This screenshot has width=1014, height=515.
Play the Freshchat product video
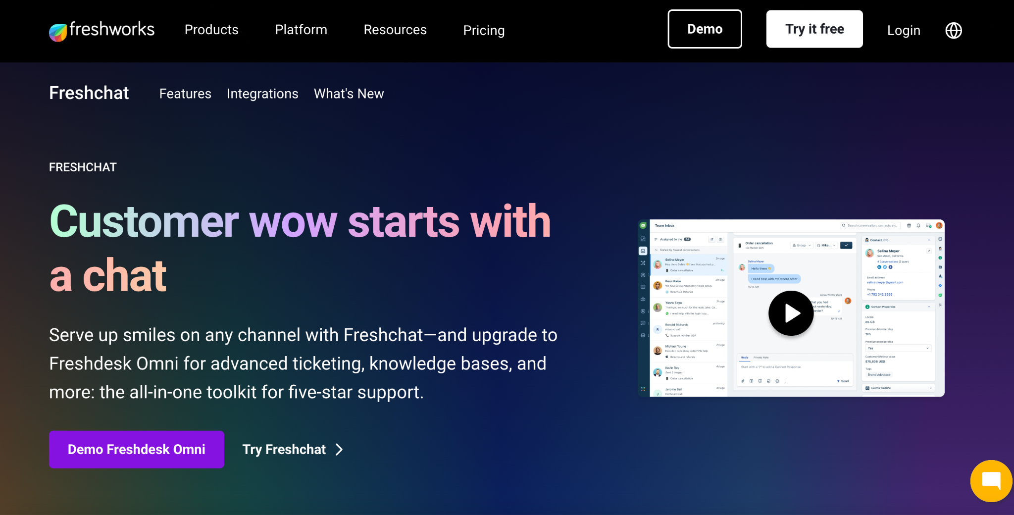pos(791,313)
